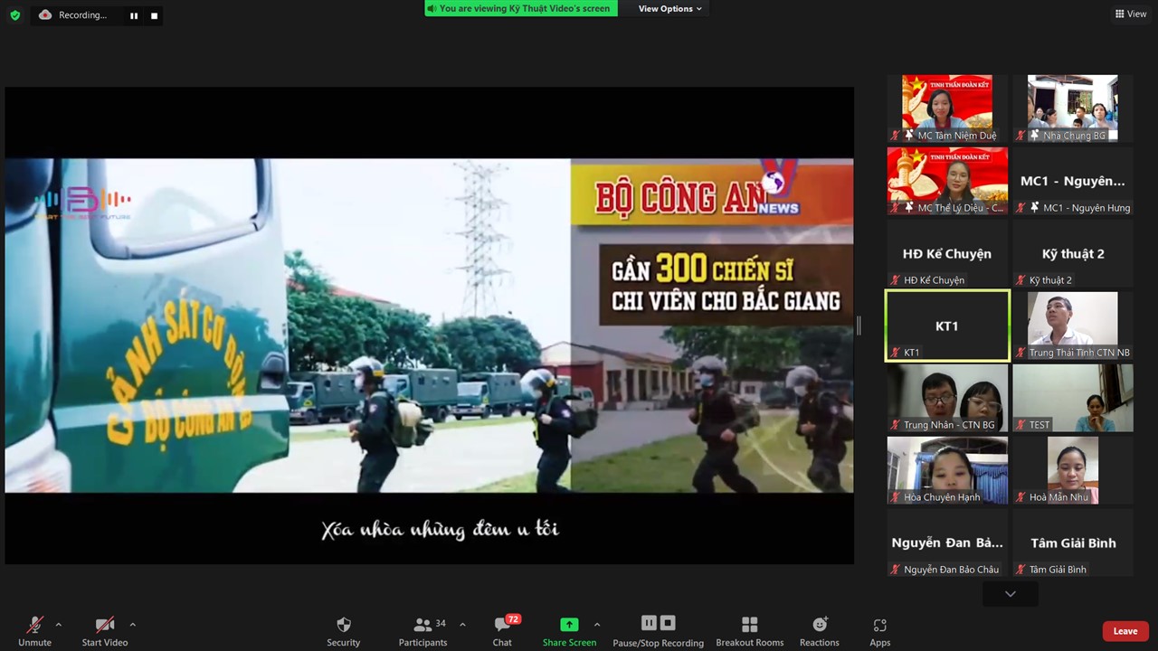Select the TEST participant video thumbnail
This screenshot has width=1158, height=651.
point(1073,398)
